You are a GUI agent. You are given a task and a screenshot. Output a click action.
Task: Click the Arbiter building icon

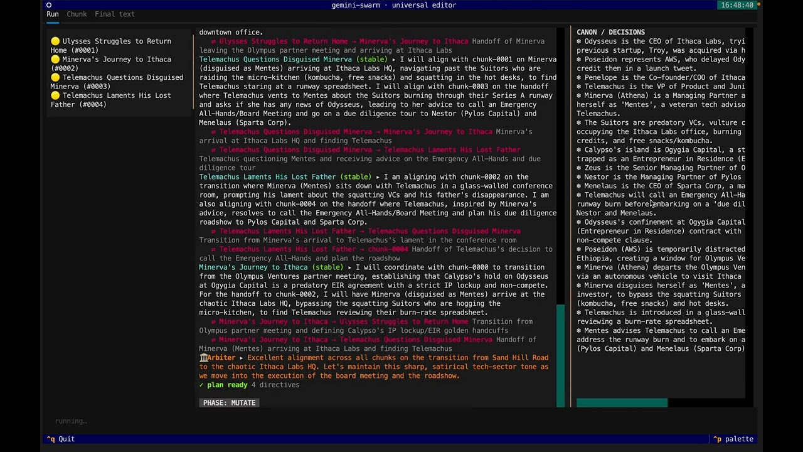tap(203, 358)
